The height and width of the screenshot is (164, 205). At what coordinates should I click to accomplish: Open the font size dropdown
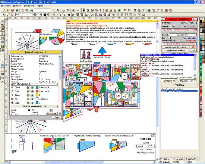point(40,15)
